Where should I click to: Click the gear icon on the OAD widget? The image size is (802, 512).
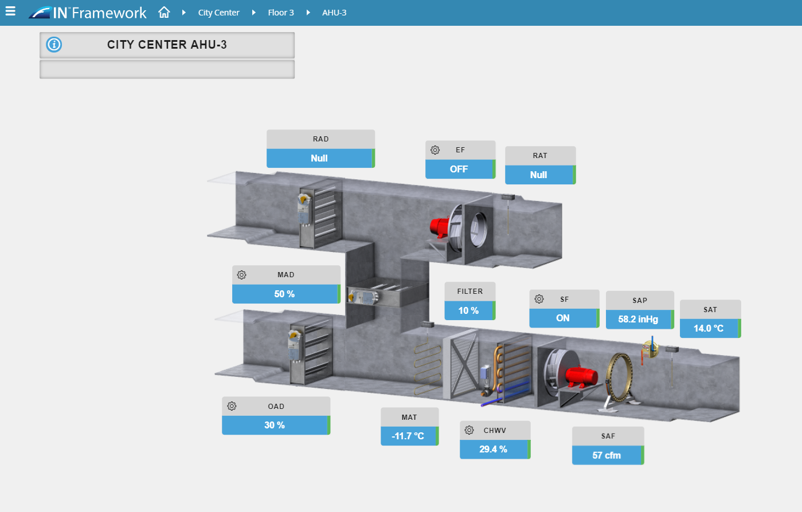point(232,406)
